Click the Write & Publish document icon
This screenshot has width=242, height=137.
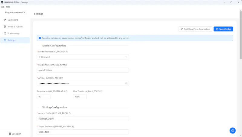click(5, 27)
